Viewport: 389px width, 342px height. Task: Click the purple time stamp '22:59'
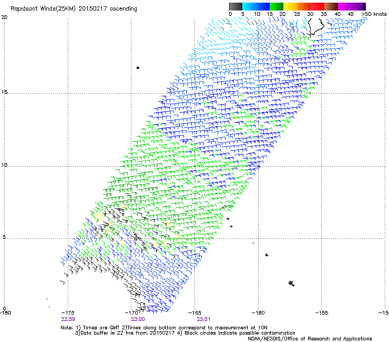(68, 319)
